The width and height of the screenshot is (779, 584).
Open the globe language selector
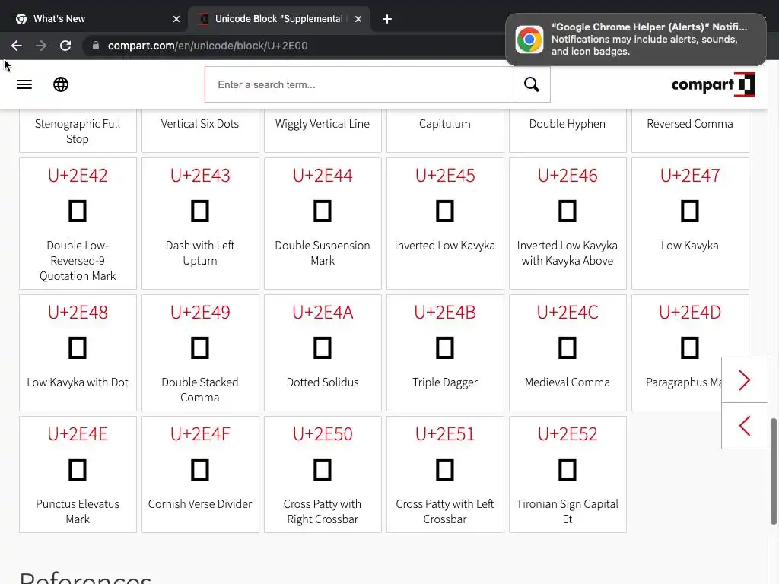[x=61, y=84]
